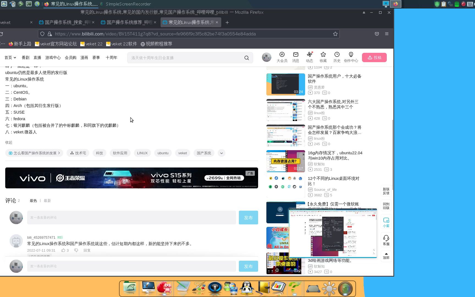Dislike the comment by bili_45269757471
475x297 pixels.
pyautogui.click(x=76, y=250)
